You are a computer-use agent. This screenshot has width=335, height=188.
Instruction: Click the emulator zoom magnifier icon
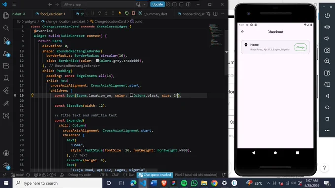point(327,61)
